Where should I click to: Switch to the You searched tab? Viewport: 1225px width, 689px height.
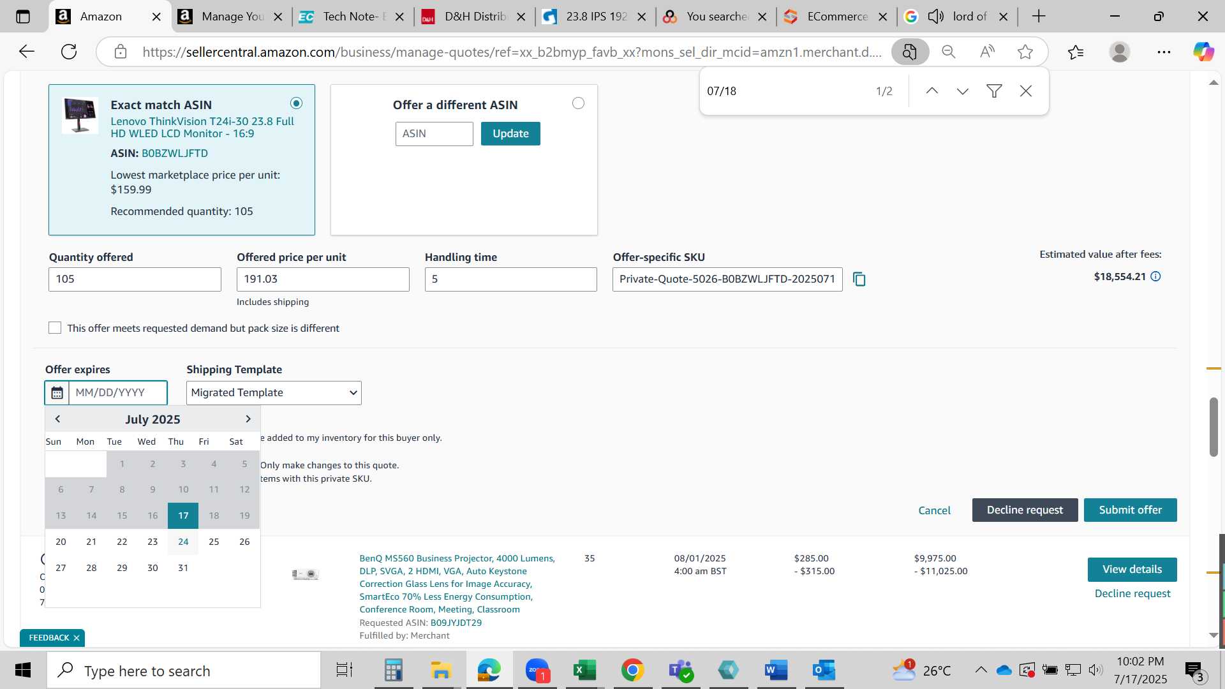[x=716, y=17]
